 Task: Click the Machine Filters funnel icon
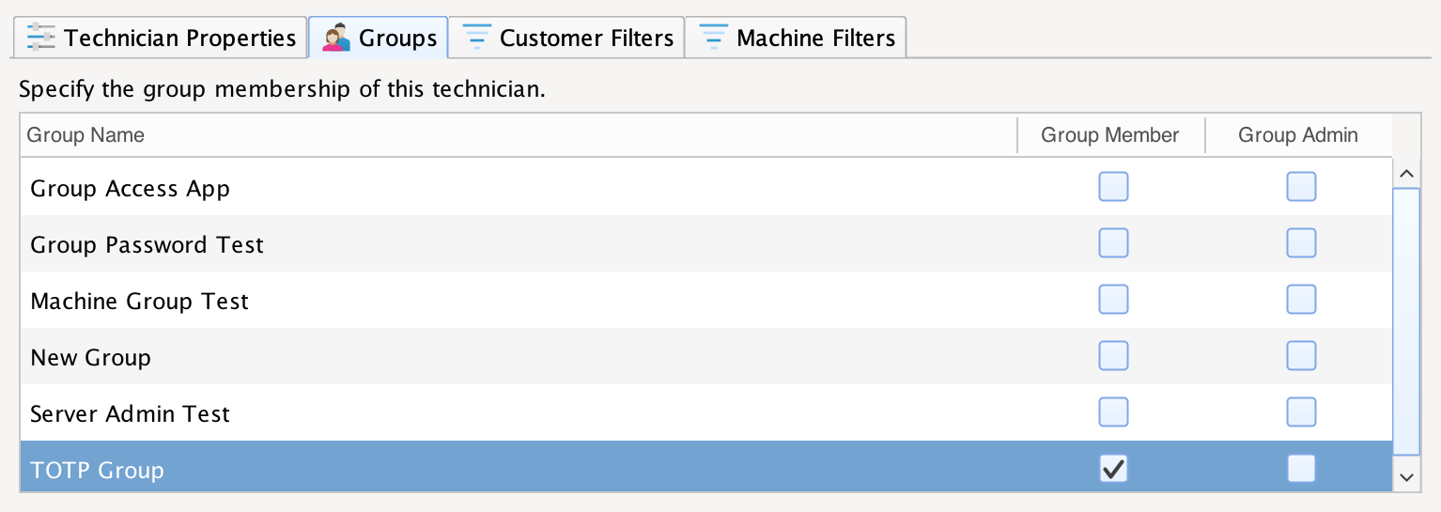coord(714,39)
